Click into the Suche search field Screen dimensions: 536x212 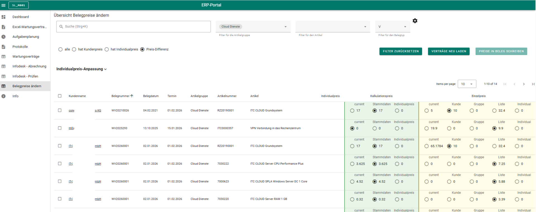coord(134,27)
